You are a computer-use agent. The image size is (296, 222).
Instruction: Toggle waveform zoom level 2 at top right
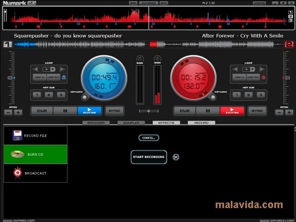click(290, 16)
